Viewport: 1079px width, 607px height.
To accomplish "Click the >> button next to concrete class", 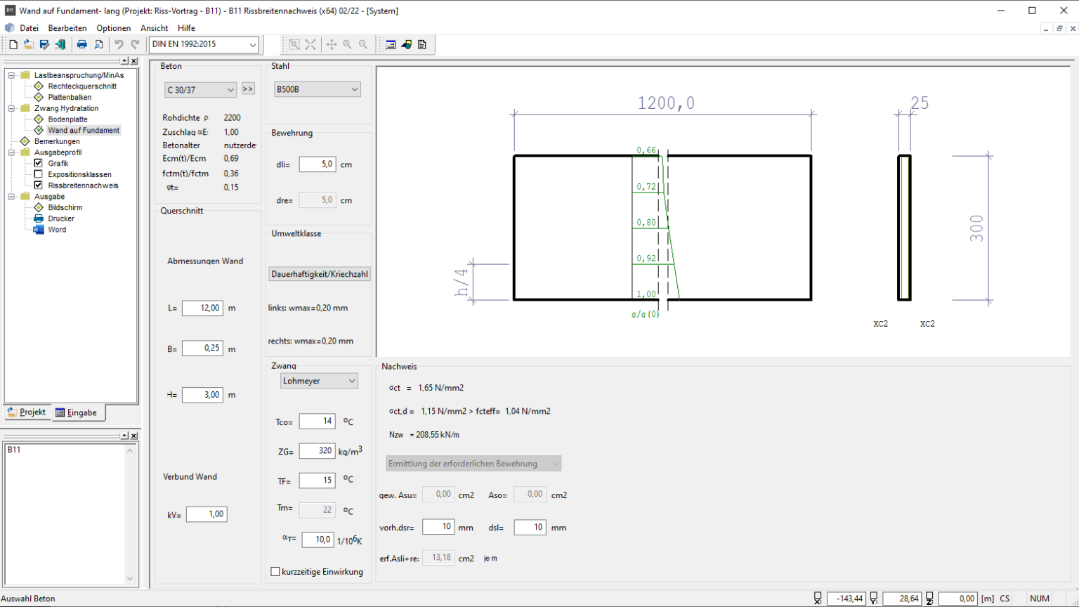I will click(x=248, y=89).
